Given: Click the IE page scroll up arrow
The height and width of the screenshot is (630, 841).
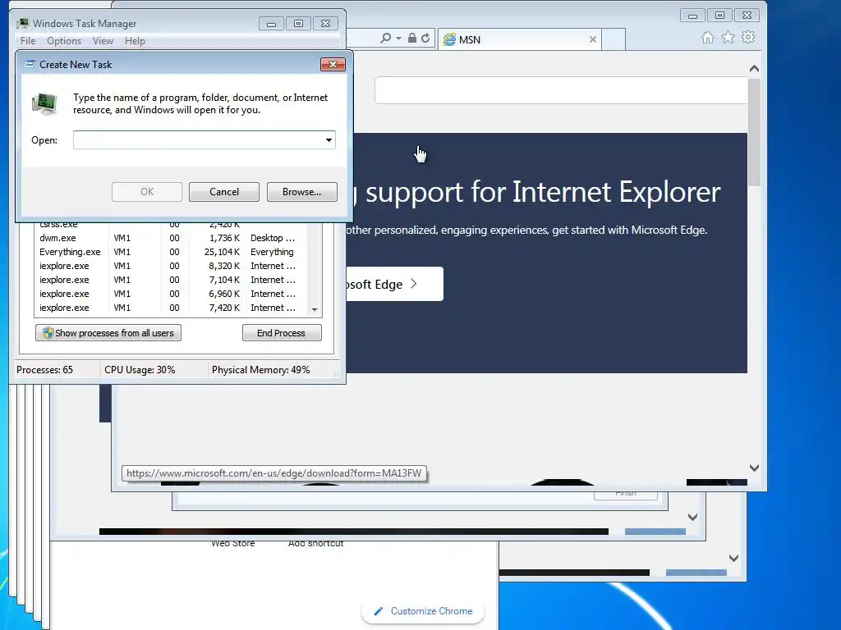Looking at the screenshot, I should coord(754,69).
